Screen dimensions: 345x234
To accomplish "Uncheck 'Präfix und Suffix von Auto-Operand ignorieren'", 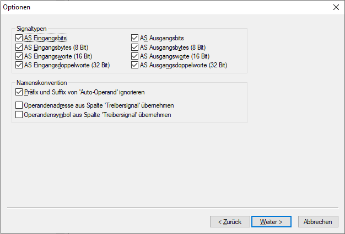I will click(x=20, y=92).
